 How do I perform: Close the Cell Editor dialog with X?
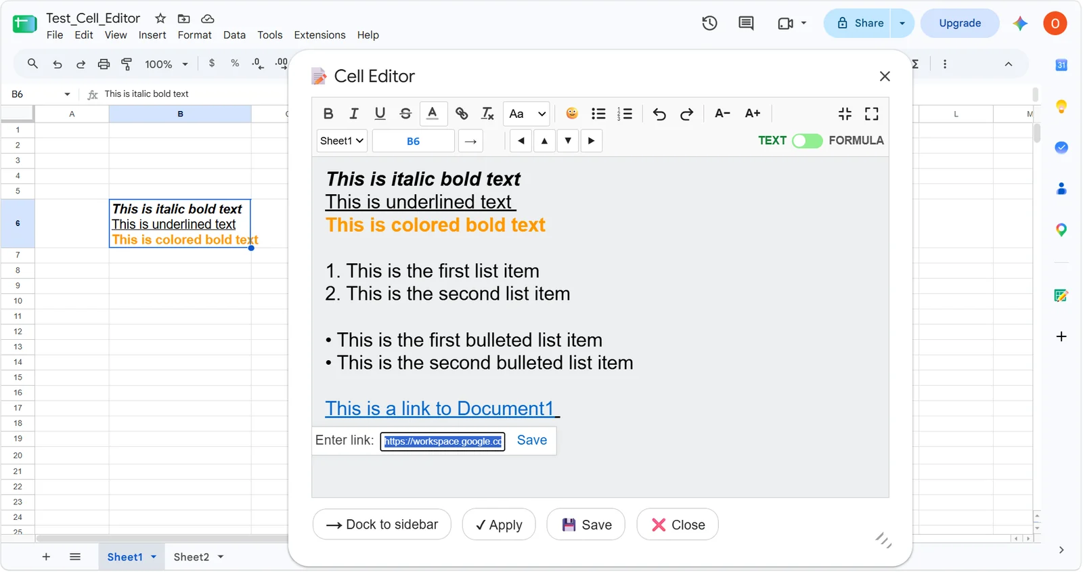[885, 76]
